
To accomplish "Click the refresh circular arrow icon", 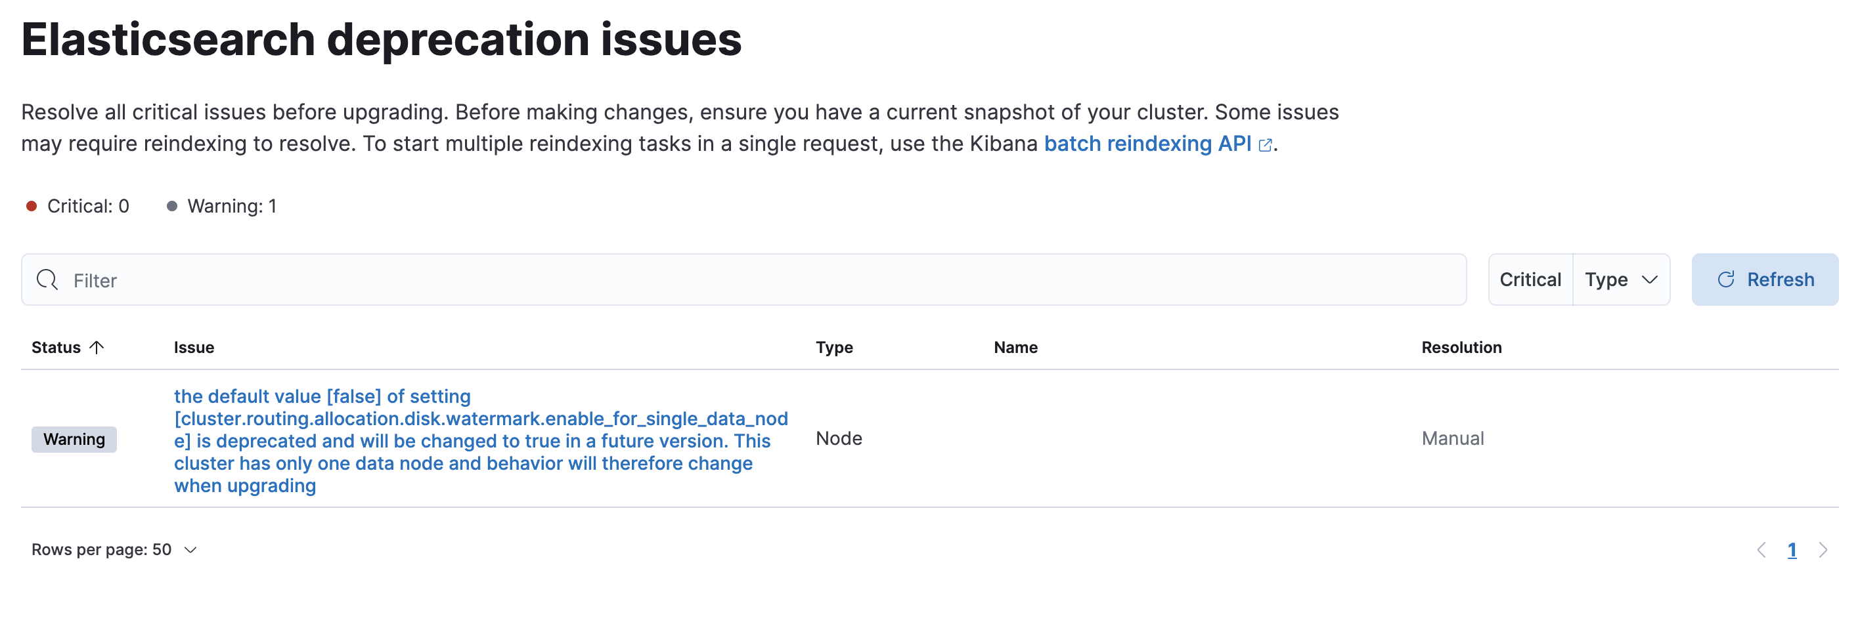I will 1726,280.
